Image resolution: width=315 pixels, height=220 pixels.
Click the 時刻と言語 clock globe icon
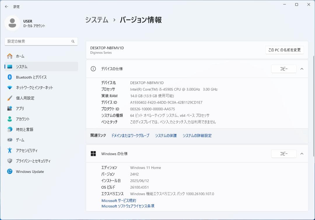point(10,129)
